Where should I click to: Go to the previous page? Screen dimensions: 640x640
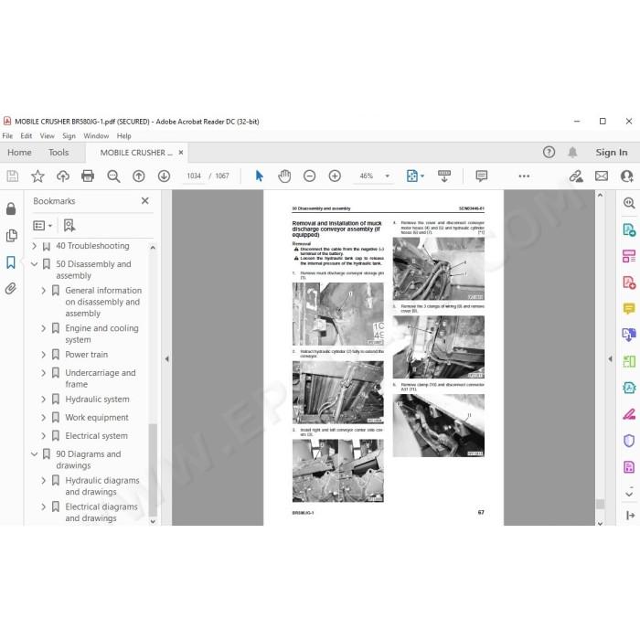(139, 176)
